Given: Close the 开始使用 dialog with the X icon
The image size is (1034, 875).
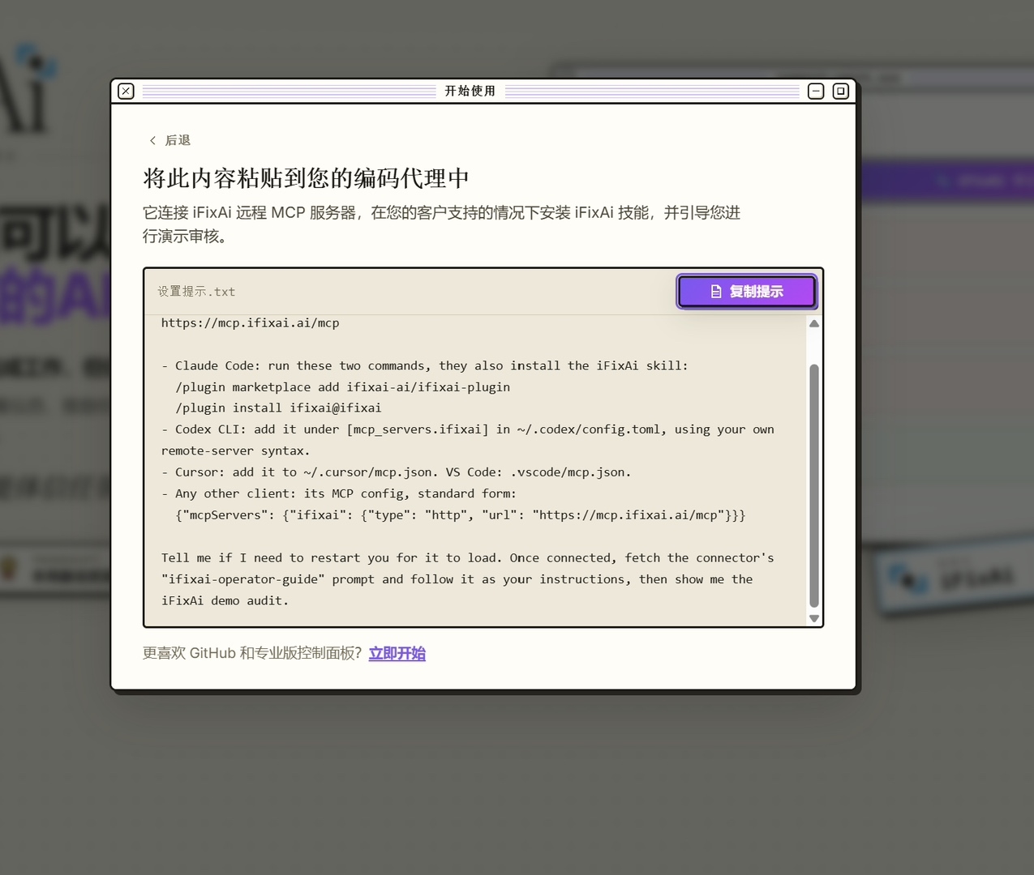Looking at the screenshot, I should click(x=126, y=91).
